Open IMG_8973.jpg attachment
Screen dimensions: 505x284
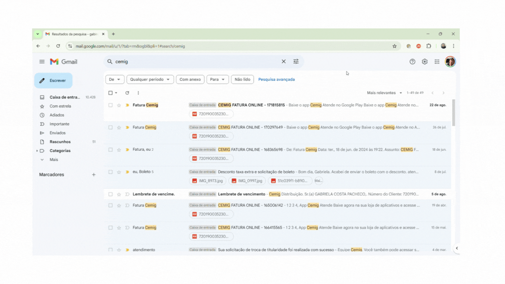click(208, 181)
